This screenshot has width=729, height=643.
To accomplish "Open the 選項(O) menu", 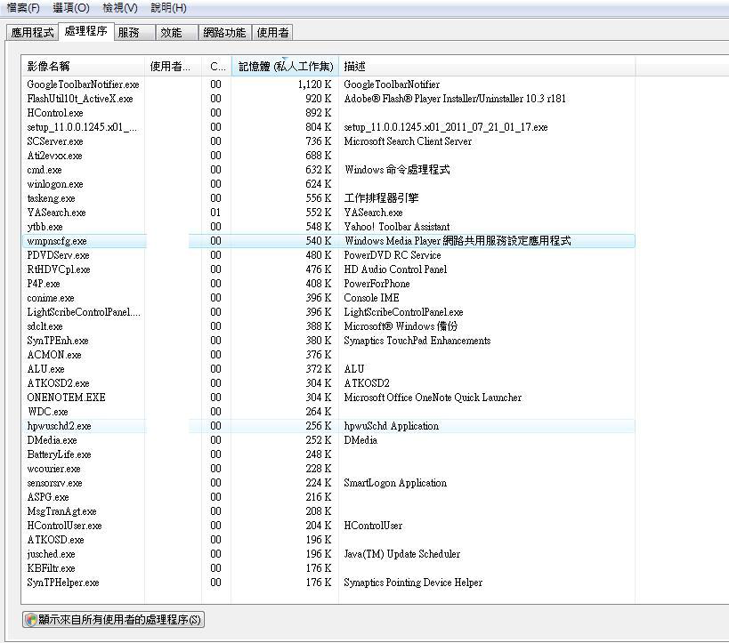I will pyautogui.click(x=71, y=8).
